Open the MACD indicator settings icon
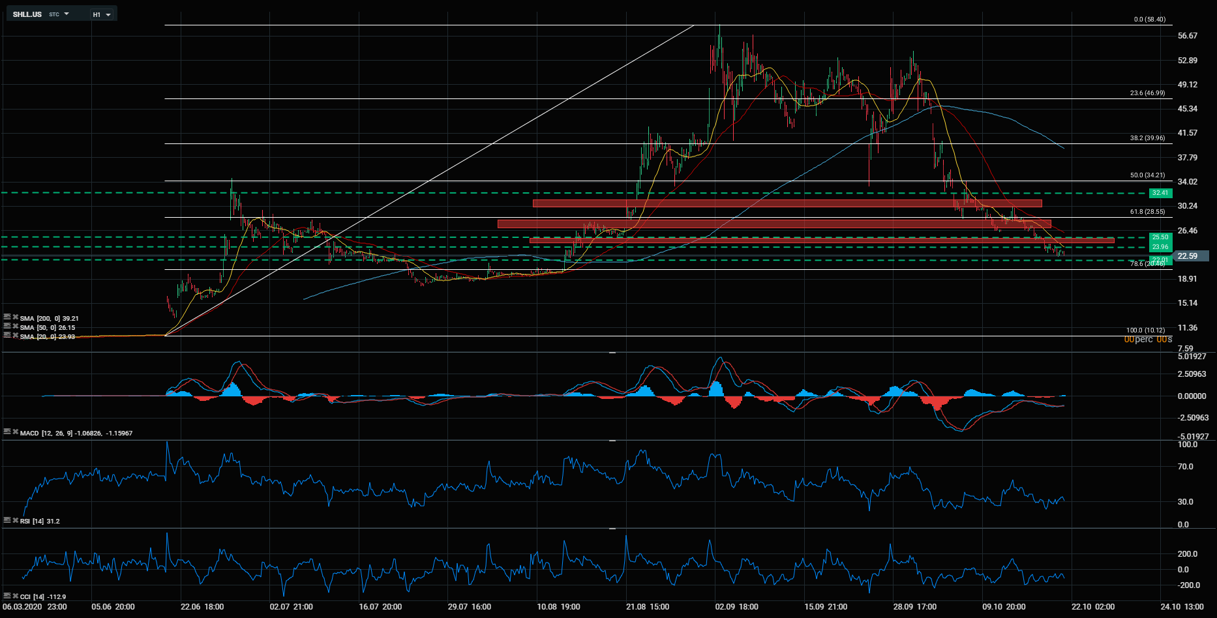 (7, 432)
